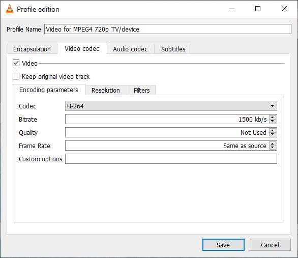Open the Filters sub-tab
Screen dimensions: 298x258
[x=141, y=90]
